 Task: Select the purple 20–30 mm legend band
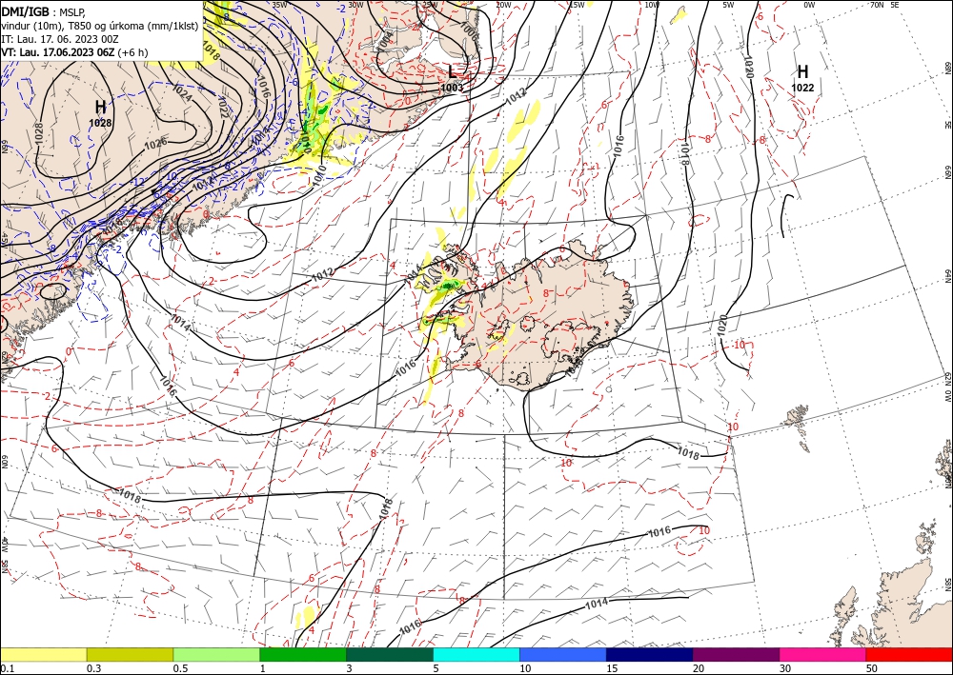(x=736, y=654)
